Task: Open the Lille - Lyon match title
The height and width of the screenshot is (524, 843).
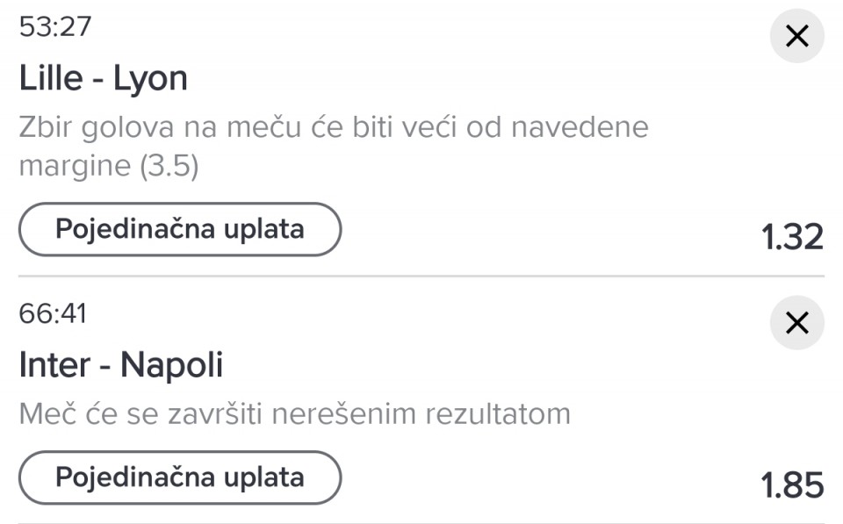Action: click(x=104, y=79)
